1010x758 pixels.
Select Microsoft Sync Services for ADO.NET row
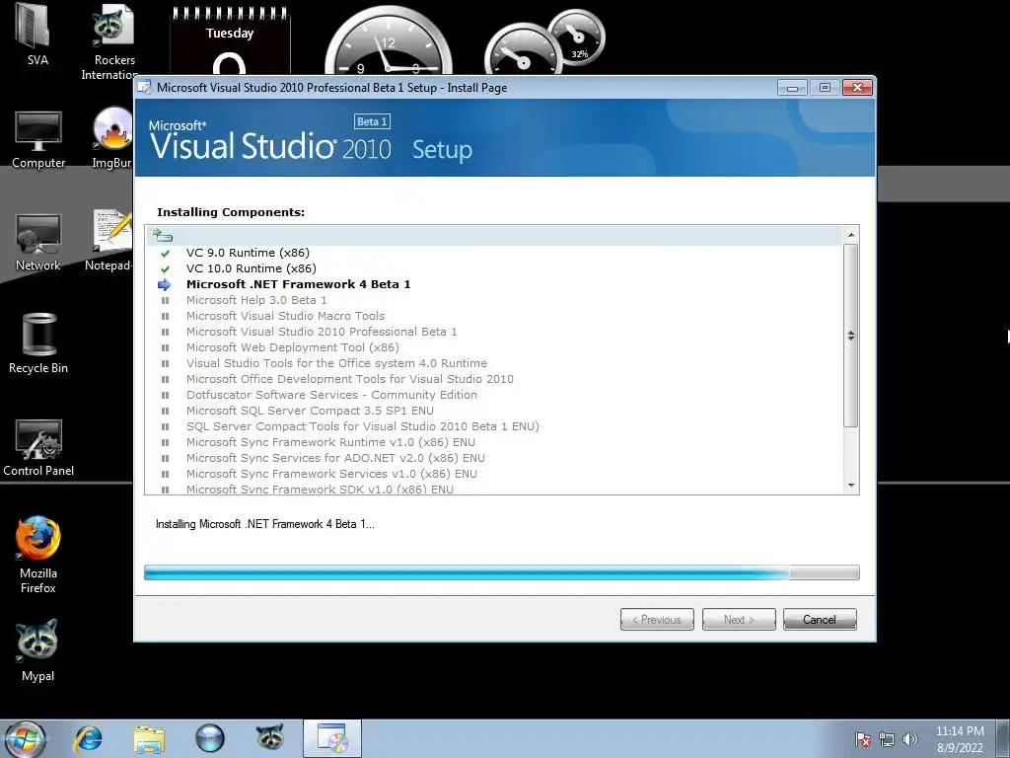[x=494, y=458]
